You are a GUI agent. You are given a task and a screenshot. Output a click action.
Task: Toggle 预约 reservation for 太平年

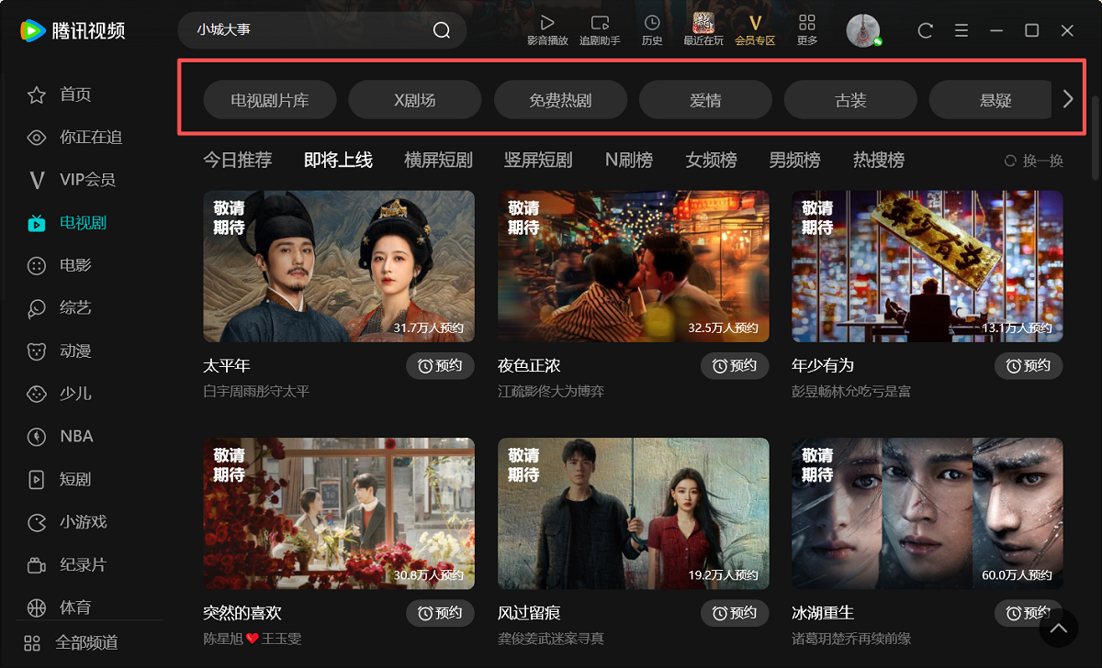(440, 366)
